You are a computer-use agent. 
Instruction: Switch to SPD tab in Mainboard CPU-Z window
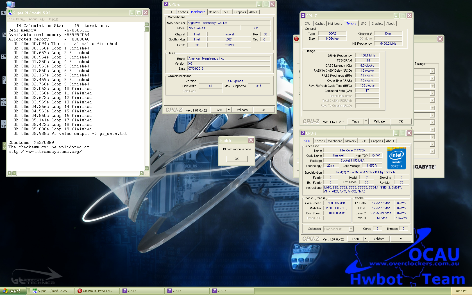click(x=226, y=12)
